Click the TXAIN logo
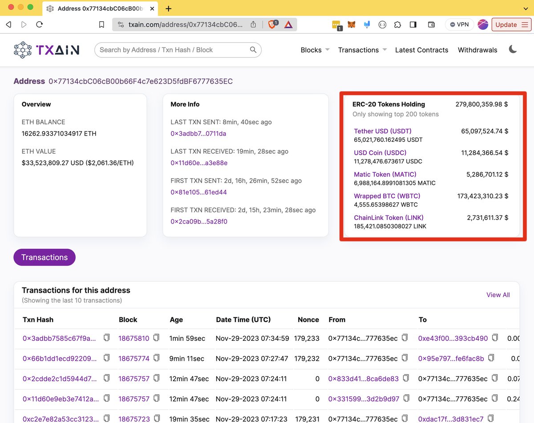This screenshot has width=534, height=423. pos(46,50)
